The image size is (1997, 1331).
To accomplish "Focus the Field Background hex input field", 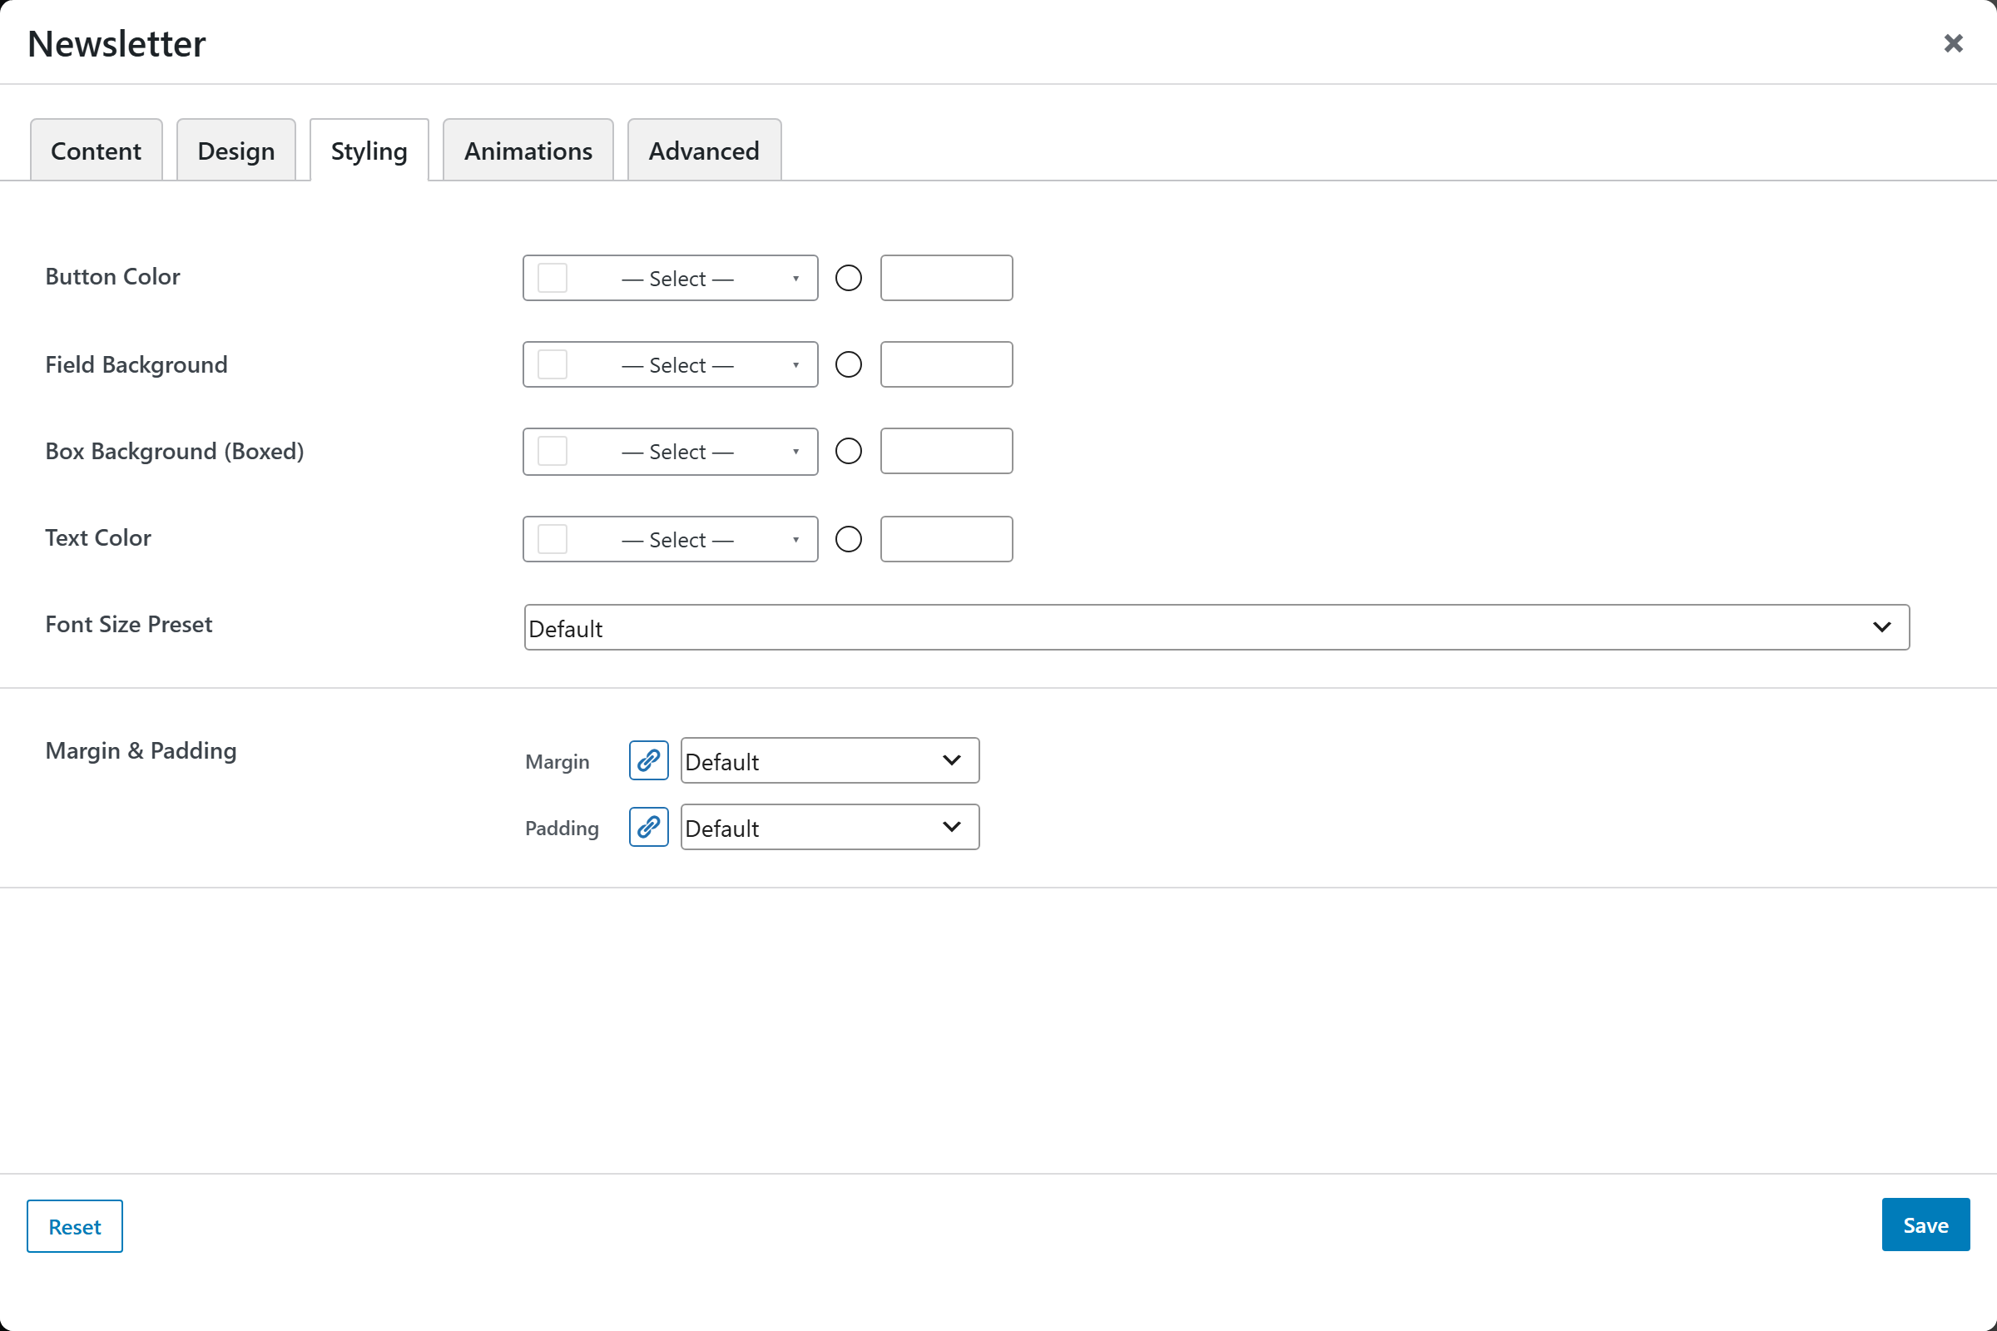I will click(x=946, y=364).
